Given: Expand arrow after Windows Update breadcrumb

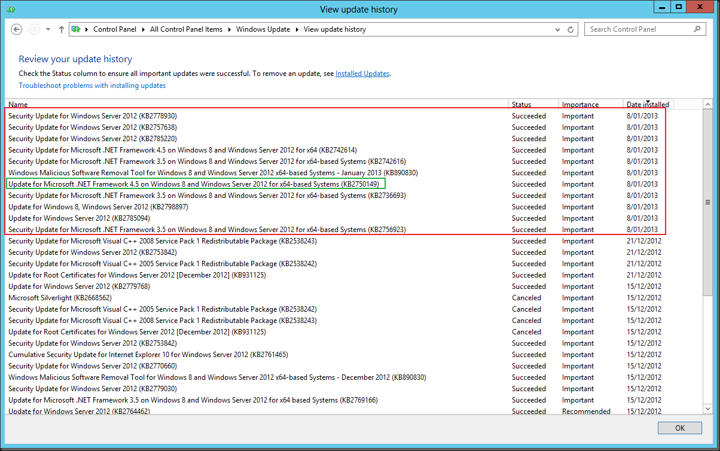Looking at the screenshot, I should click(297, 29).
